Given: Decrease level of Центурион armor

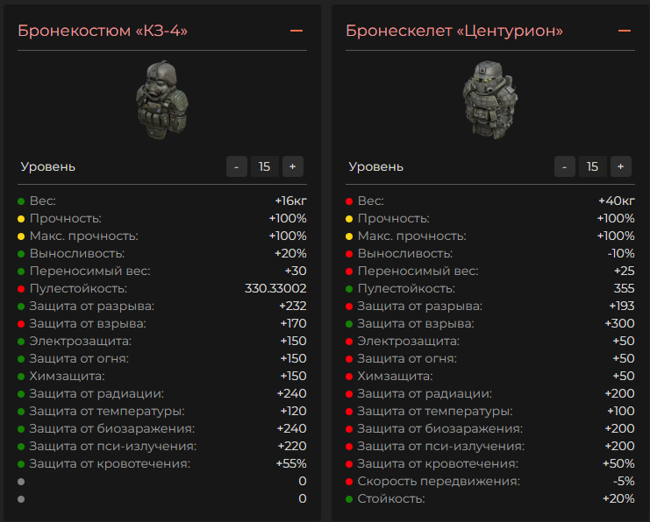Looking at the screenshot, I should pos(565,166).
